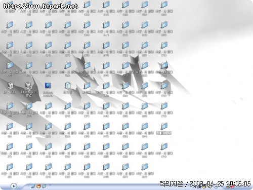Select folder 사본 - 새 폴더 (74)
The width and height of the screenshot is (253, 190).
[164, 150]
